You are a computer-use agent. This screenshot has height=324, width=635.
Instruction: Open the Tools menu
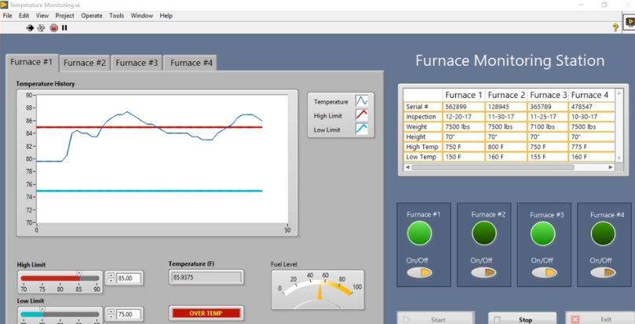point(116,16)
